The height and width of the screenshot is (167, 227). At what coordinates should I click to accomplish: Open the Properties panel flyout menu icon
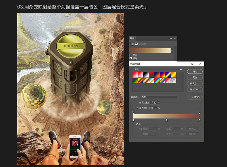point(175,38)
